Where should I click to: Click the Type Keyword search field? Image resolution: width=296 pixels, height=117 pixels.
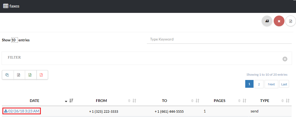[x=219, y=39]
